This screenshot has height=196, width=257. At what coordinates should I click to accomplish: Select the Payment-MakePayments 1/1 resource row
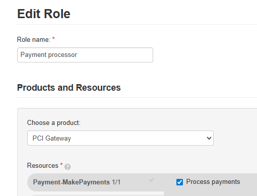[95, 182]
